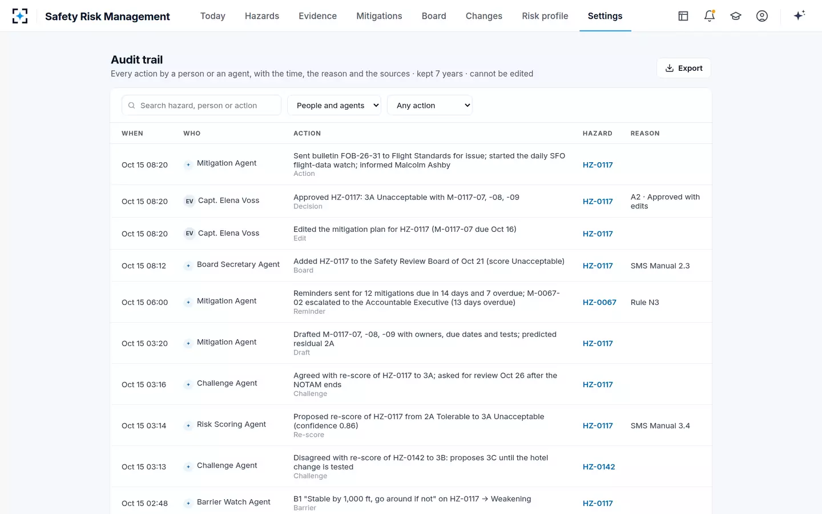Click the Safety Risk Management logo icon

pos(20,16)
